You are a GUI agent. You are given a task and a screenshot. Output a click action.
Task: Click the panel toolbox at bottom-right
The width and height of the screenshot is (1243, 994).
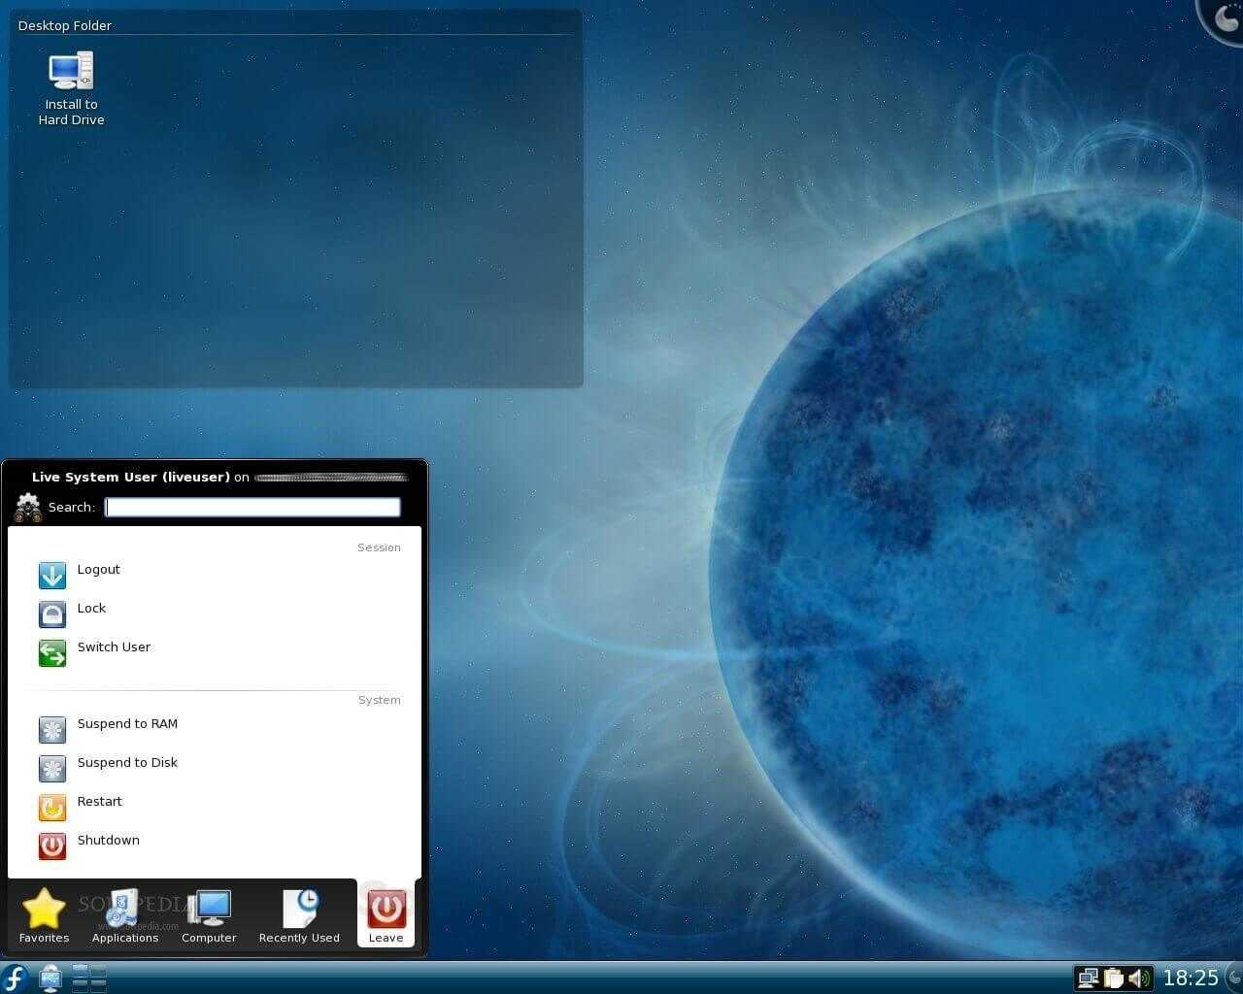[x=1233, y=977]
